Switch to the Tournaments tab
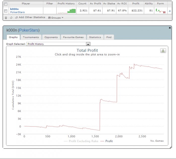Image resolution: width=176 pixels, height=159 pixels. pos(31,37)
